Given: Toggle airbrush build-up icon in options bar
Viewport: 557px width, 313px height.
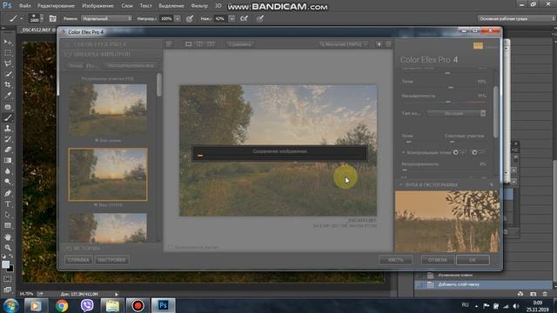Looking at the screenshot, I should pyautogui.click(x=244, y=18).
